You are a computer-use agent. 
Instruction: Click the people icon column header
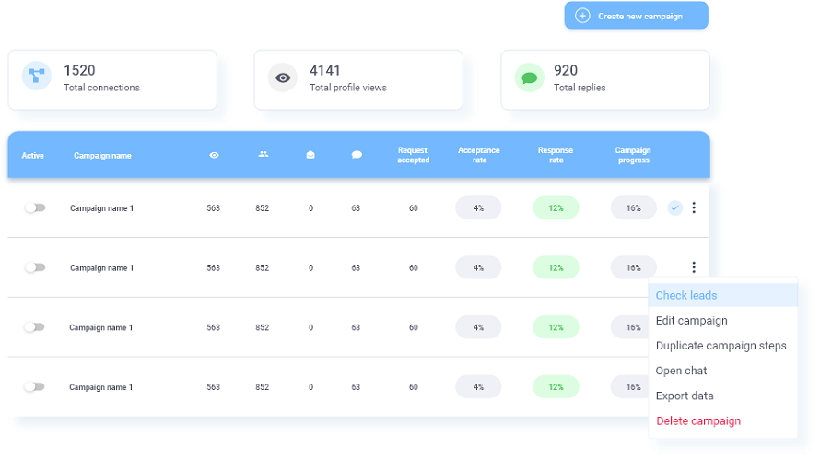(264, 154)
